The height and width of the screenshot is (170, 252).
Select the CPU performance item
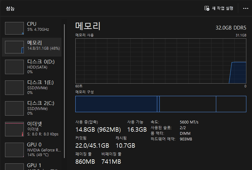[32, 28]
